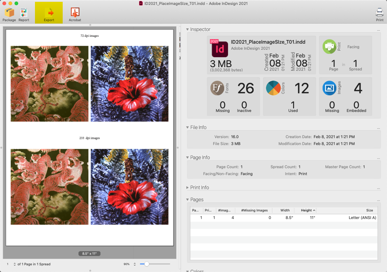Click the top-left 72 dpi tiger image
The height and width of the screenshot is (272, 387).
50,84
